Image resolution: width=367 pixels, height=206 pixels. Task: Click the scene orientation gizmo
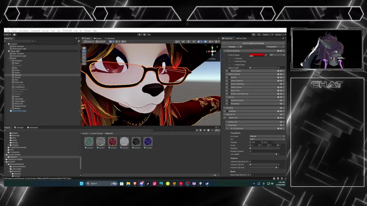(x=212, y=51)
